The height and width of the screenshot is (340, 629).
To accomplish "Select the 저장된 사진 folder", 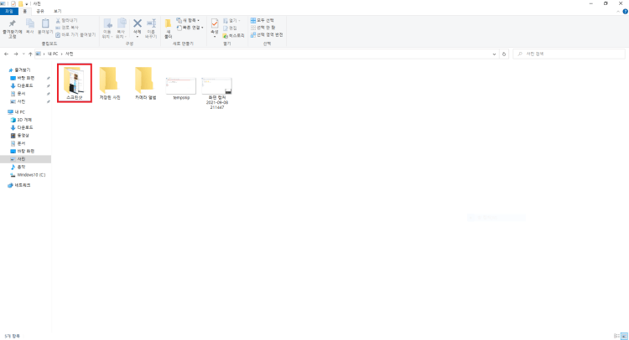I will tap(110, 83).
